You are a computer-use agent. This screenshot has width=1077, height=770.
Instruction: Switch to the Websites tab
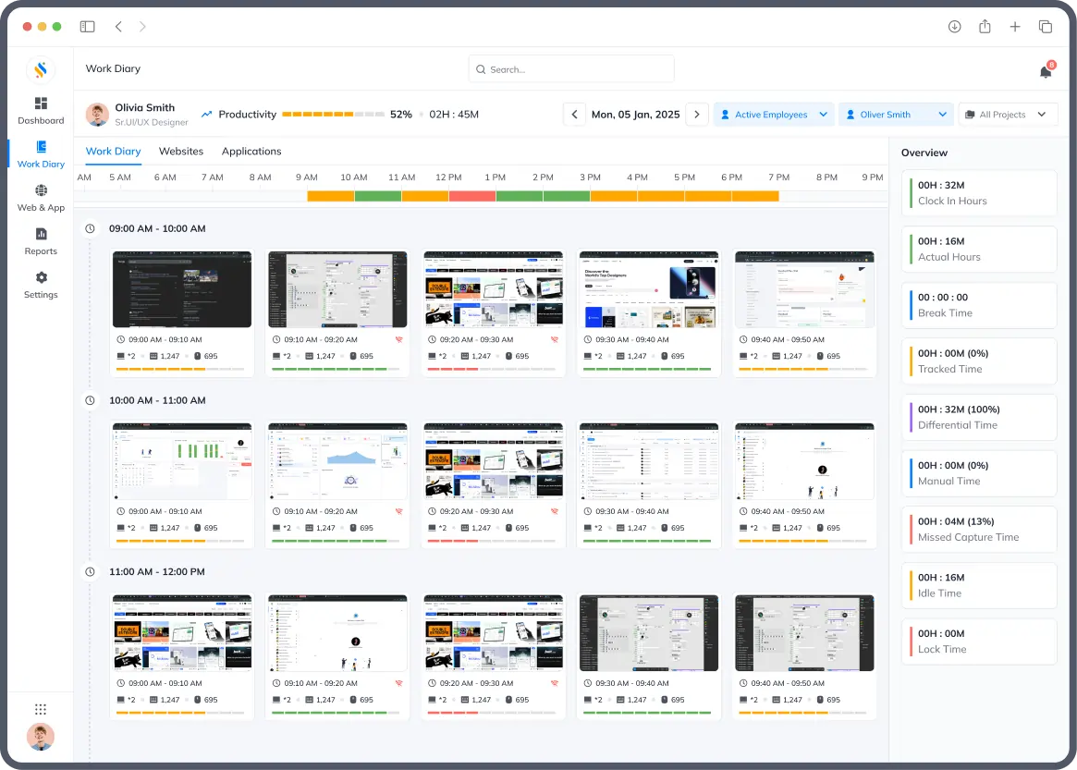tap(181, 152)
